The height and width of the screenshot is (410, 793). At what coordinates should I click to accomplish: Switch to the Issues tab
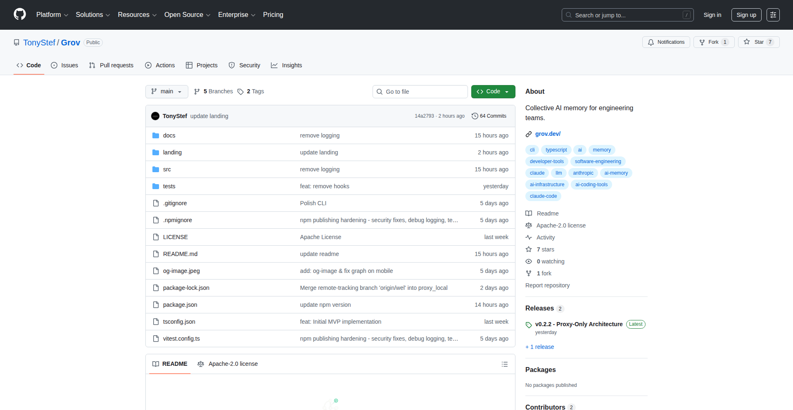click(x=64, y=65)
